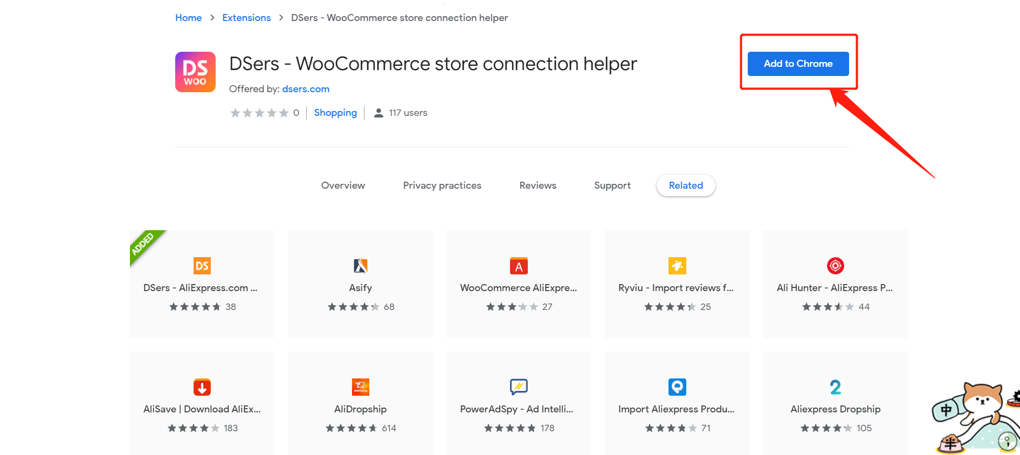Click the Import Aliexpress Products blue icon
The image size is (1020, 455).
[677, 387]
